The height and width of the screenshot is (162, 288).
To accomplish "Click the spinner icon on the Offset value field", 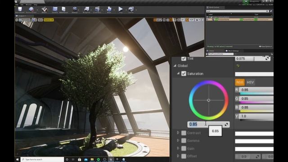I will (x=257, y=157).
